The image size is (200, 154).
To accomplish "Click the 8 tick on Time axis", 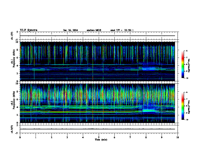I will point(146,137).
